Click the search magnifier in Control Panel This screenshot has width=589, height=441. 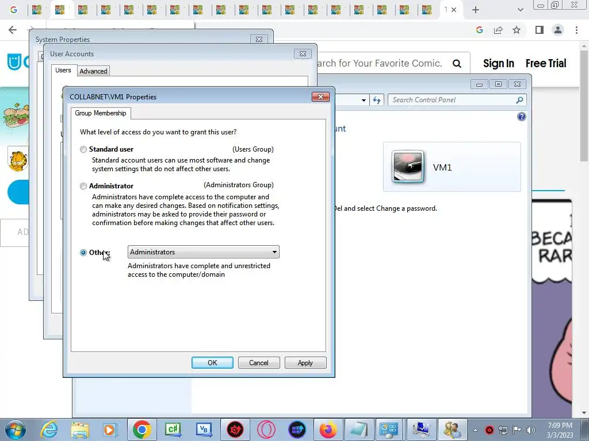point(519,100)
